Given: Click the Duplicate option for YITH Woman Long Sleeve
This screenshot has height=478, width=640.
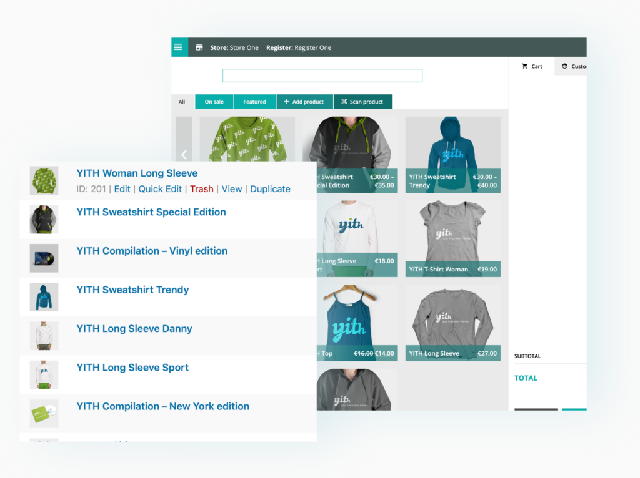Looking at the screenshot, I should point(270,188).
